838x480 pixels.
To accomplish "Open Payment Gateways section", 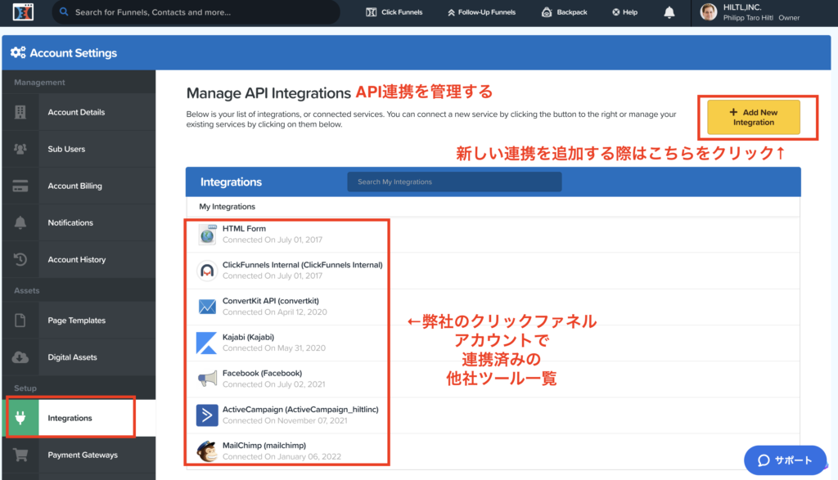I will (x=79, y=455).
